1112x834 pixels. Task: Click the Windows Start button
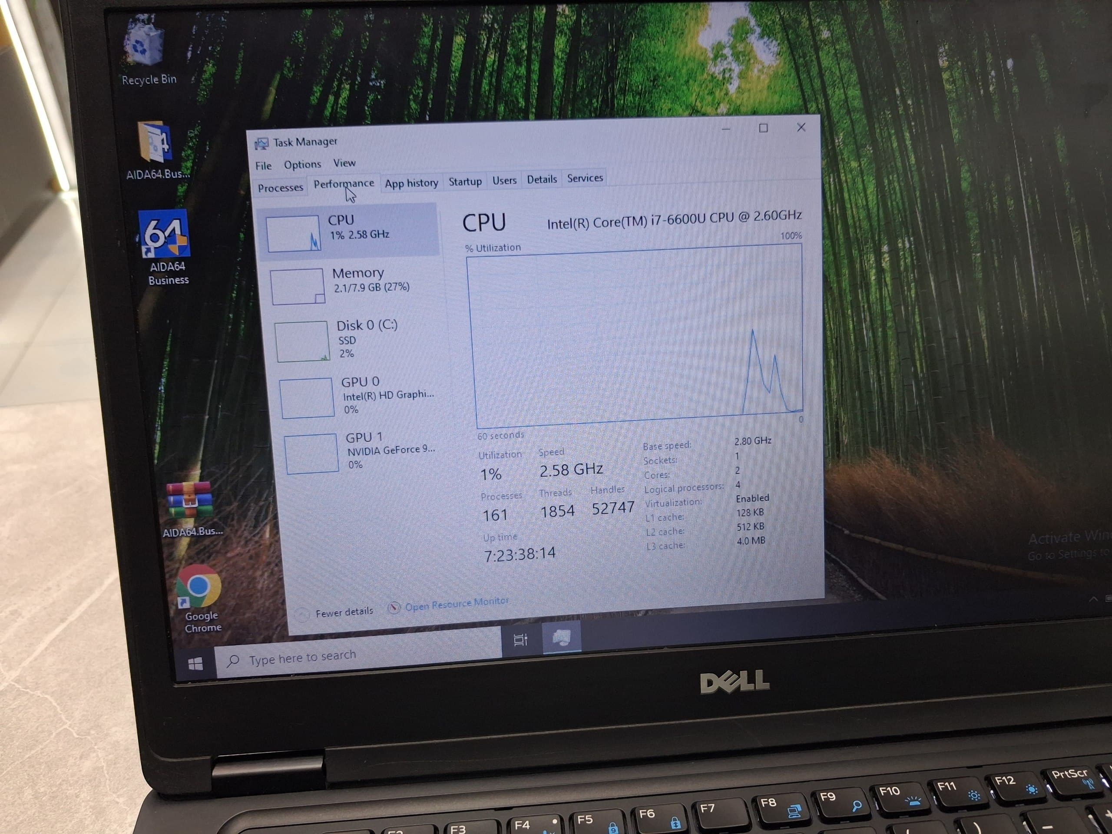pos(195,664)
